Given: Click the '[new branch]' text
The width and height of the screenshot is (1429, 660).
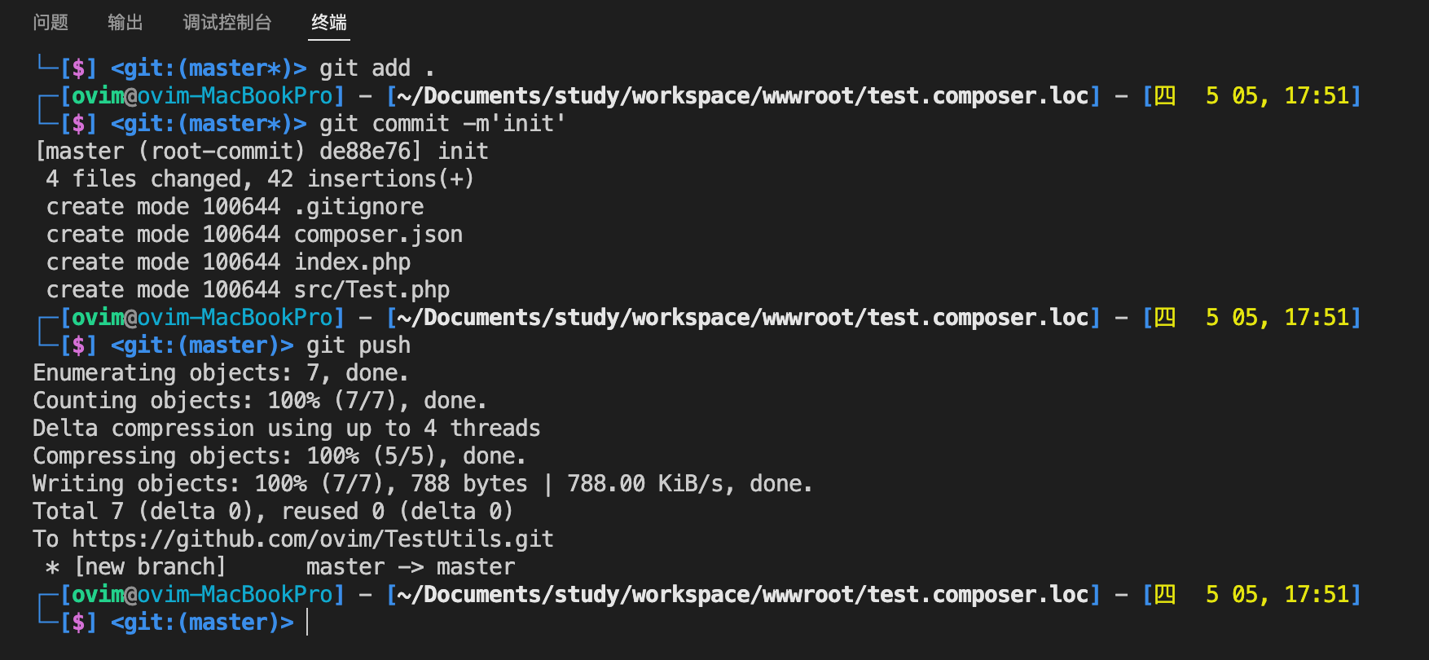Looking at the screenshot, I should [150, 567].
